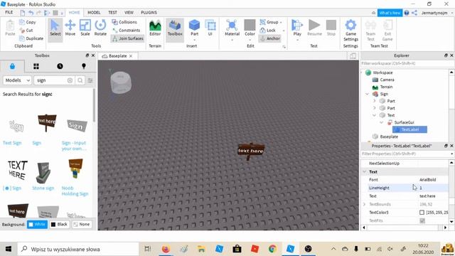Open the Material picker
Viewport: 455px width, 256px height.
coord(232,28)
